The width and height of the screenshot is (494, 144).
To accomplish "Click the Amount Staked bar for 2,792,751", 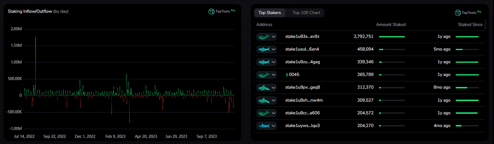I will (x=392, y=37).
